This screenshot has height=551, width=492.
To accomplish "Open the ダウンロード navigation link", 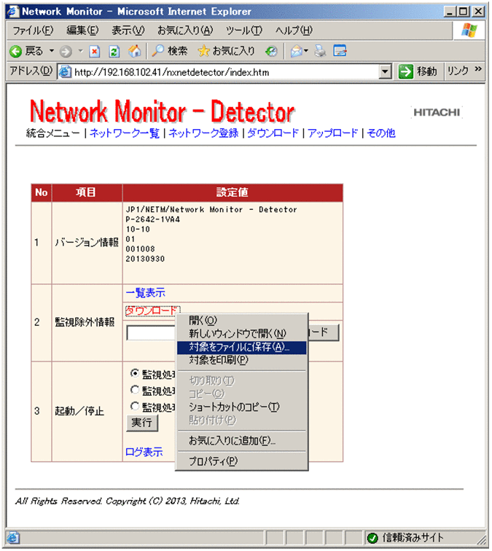I will point(273,133).
